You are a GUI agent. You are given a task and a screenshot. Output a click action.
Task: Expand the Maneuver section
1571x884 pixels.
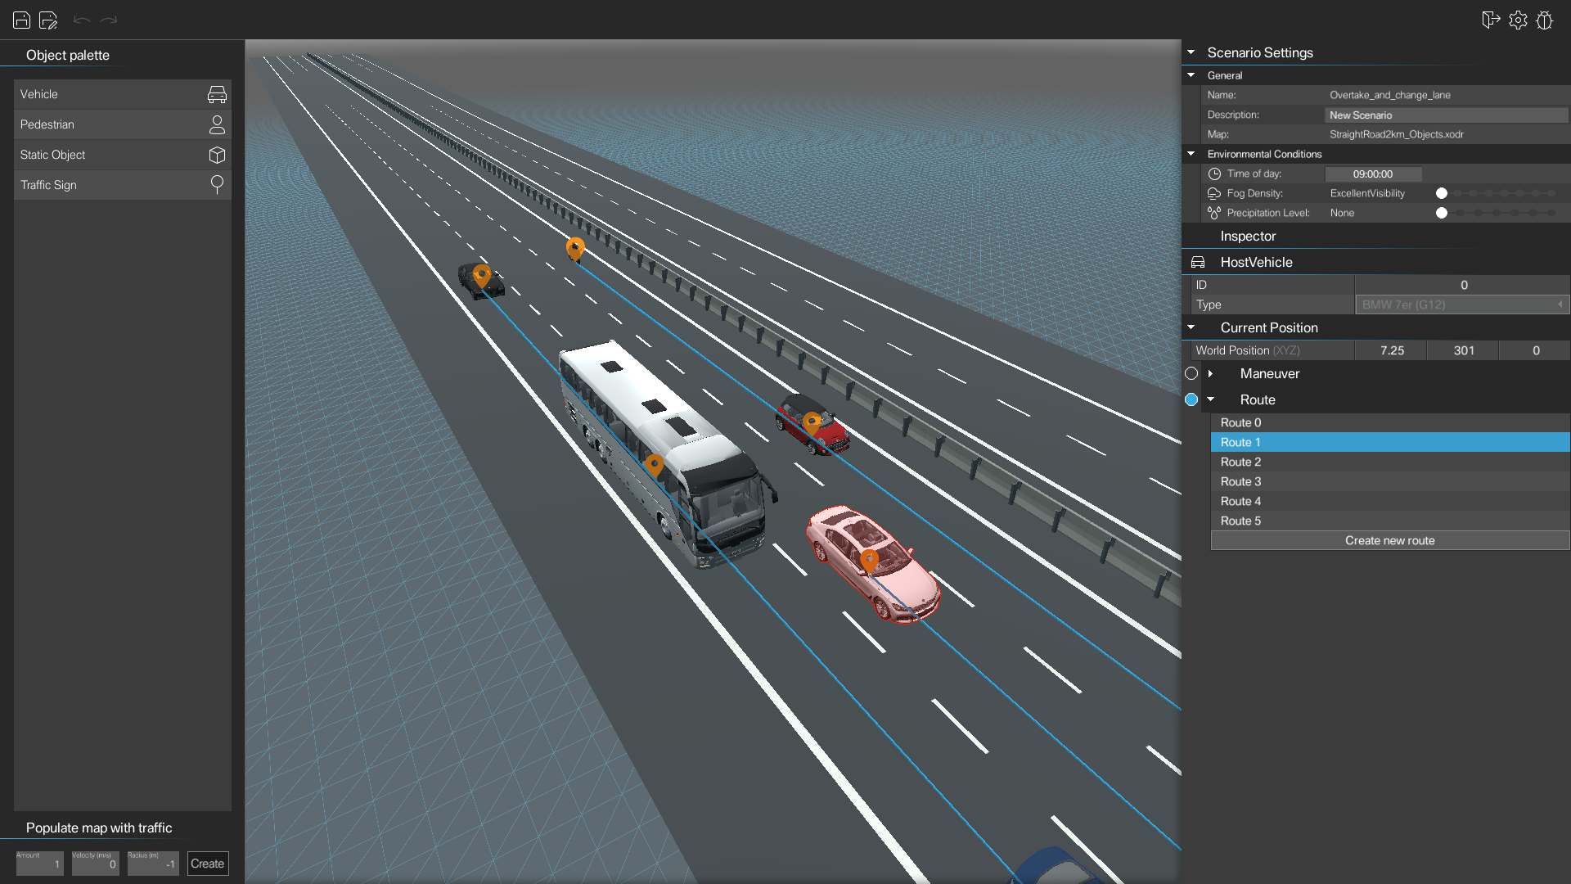click(x=1212, y=373)
